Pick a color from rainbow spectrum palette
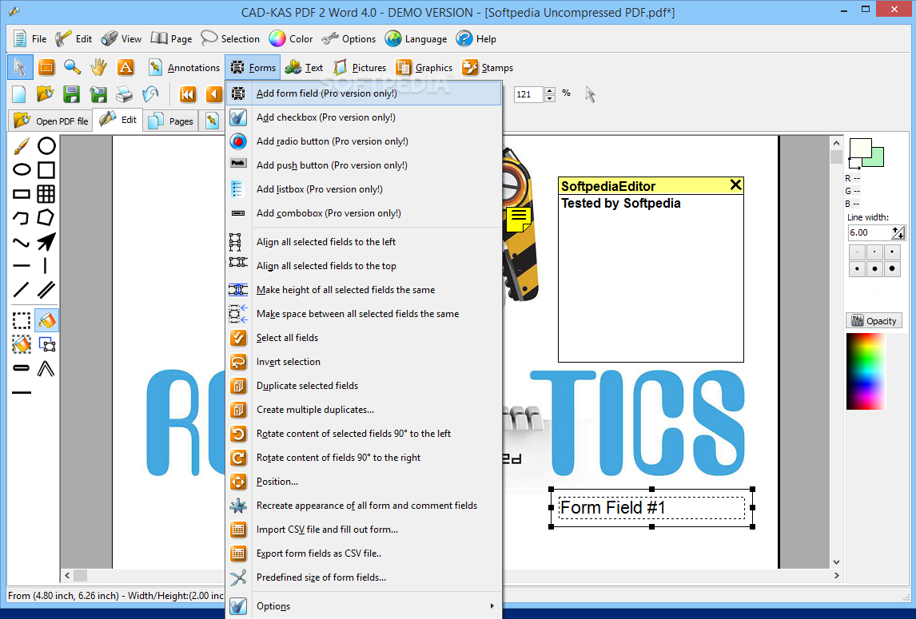 pyautogui.click(x=866, y=371)
